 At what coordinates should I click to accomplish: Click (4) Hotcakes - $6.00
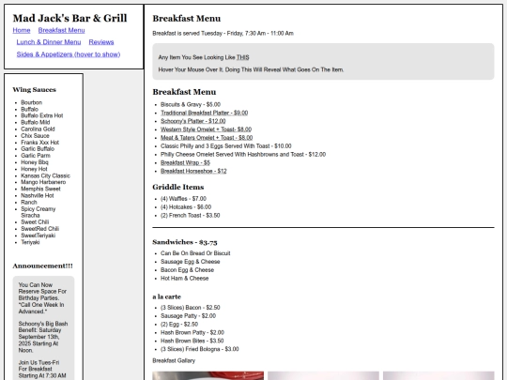coord(186,207)
